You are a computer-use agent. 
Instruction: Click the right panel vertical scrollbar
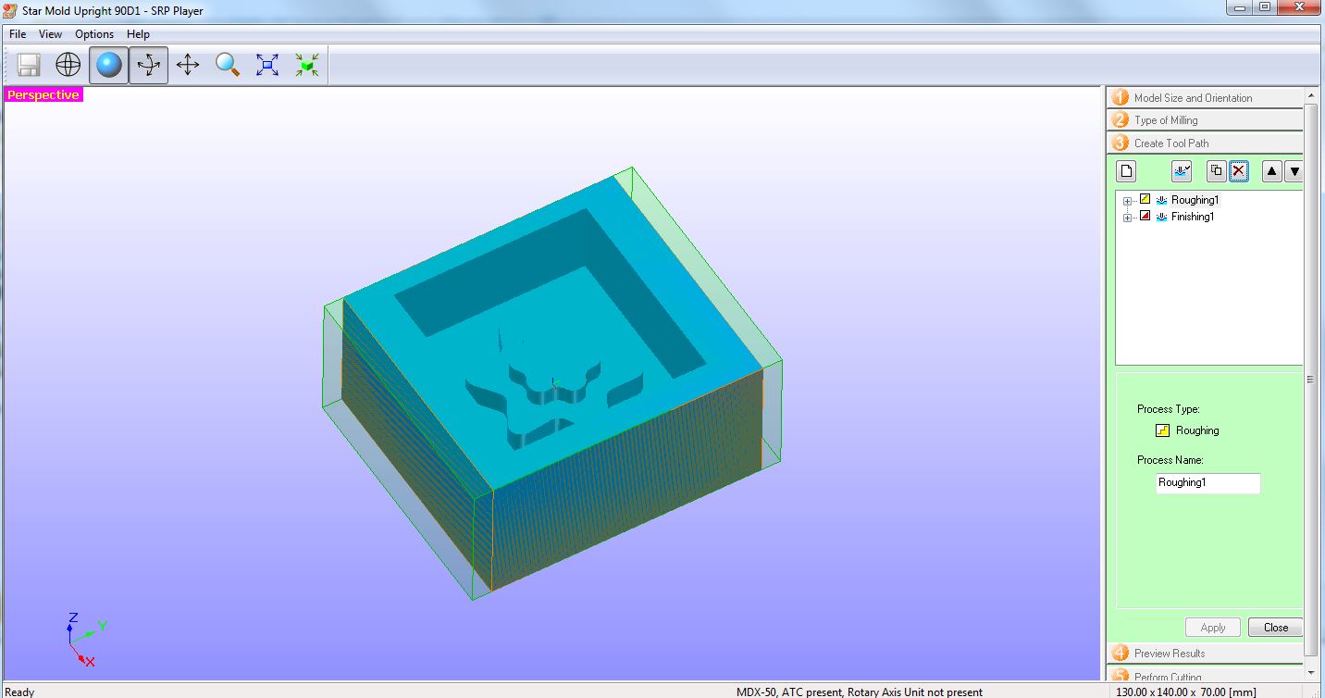(1310, 380)
